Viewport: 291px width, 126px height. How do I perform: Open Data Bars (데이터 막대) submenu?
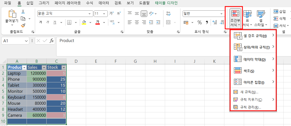(253, 59)
